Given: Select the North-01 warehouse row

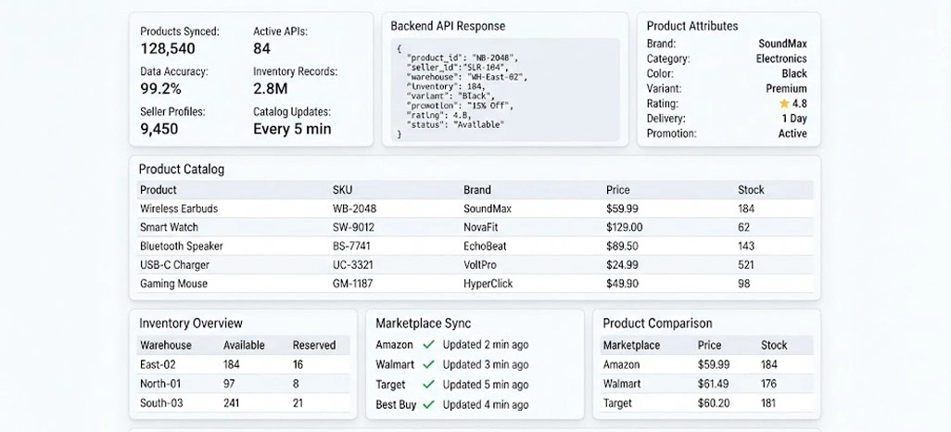Looking at the screenshot, I should (243, 384).
